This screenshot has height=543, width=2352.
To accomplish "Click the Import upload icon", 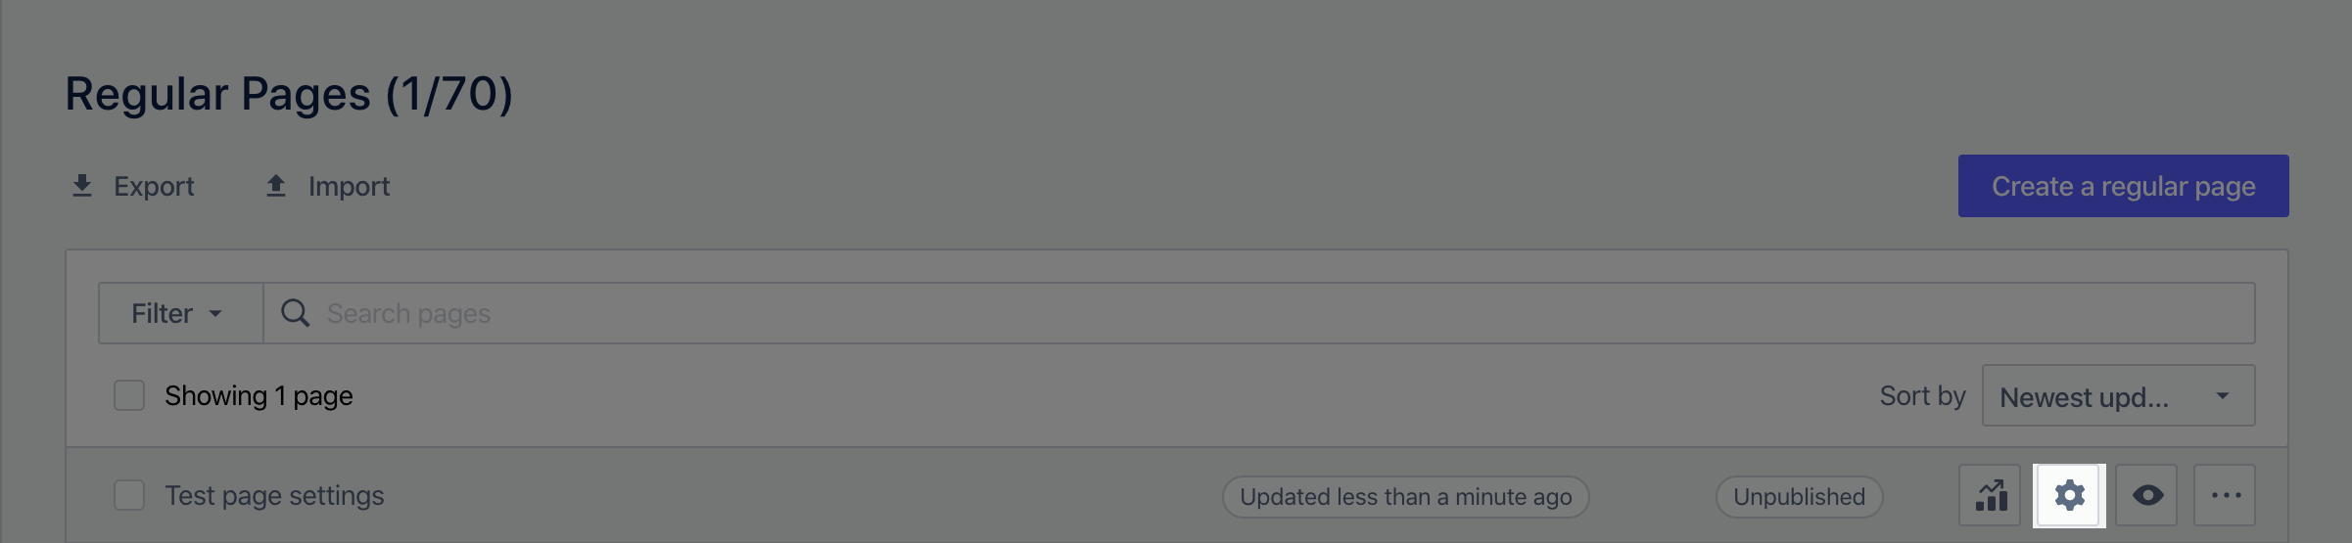I will pyautogui.click(x=276, y=186).
